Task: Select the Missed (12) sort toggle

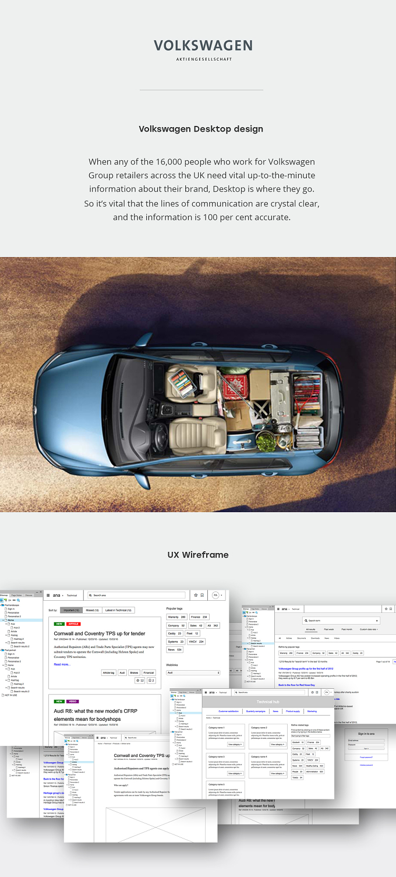Action: point(93,610)
